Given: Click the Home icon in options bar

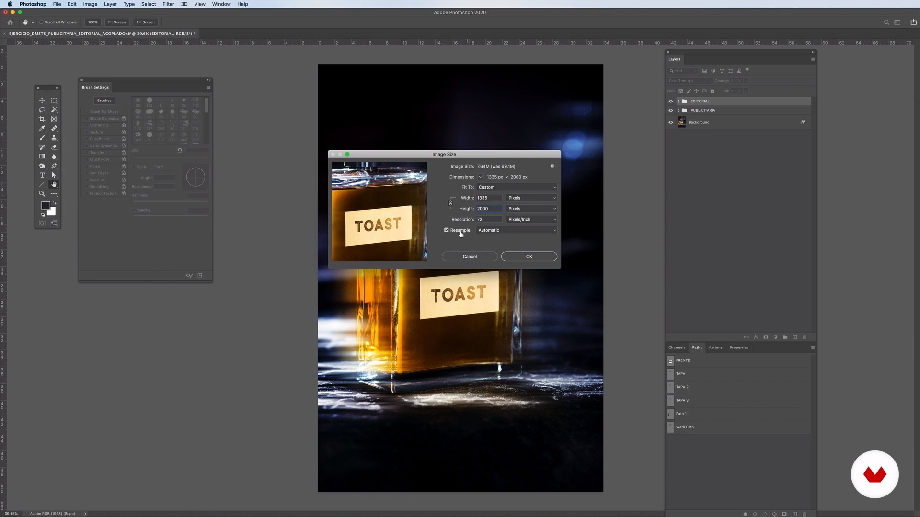Looking at the screenshot, I should 10,22.
